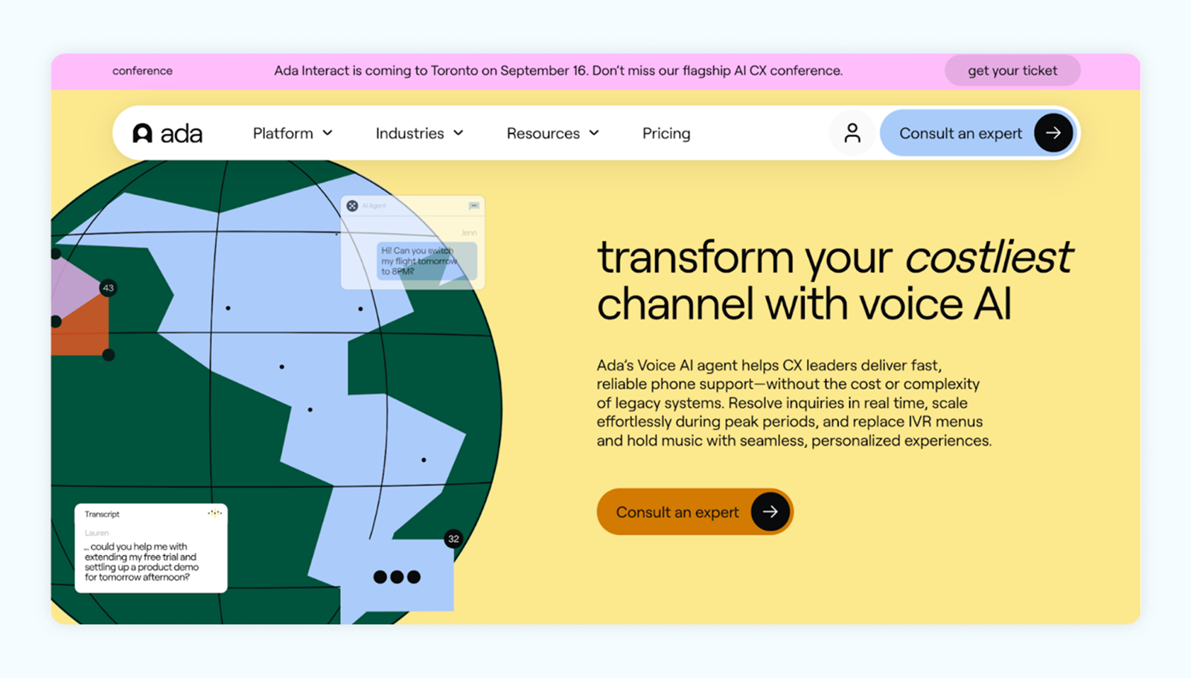
Task: Click the number 43 badge on globe
Action: point(108,288)
